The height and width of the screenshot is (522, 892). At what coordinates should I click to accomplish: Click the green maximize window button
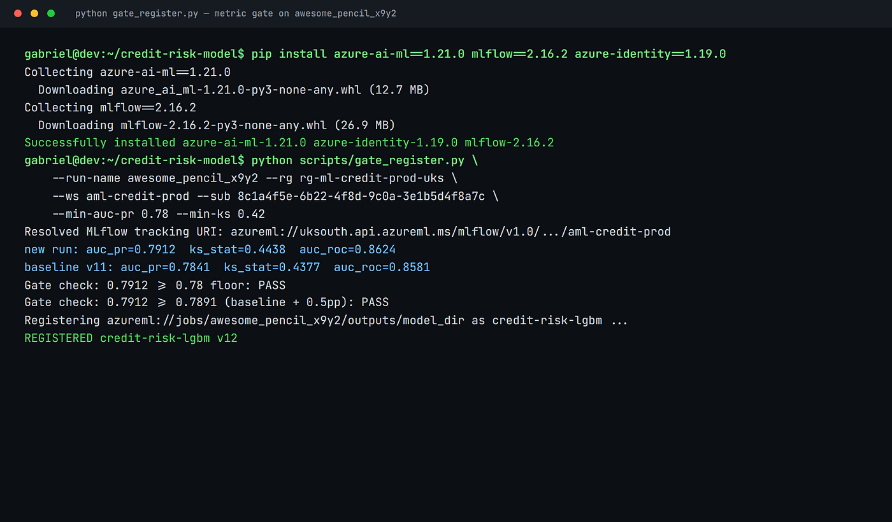click(x=51, y=13)
